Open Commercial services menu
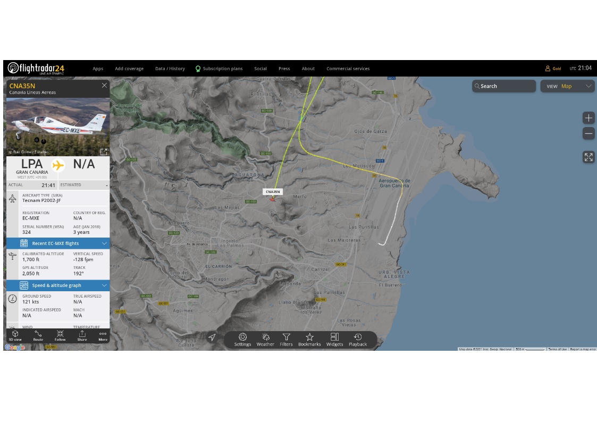This screenshot has height=422, width=597. [348, 69]
